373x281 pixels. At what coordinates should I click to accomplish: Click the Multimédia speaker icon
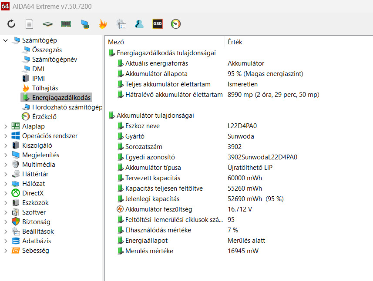pos(16,164)
